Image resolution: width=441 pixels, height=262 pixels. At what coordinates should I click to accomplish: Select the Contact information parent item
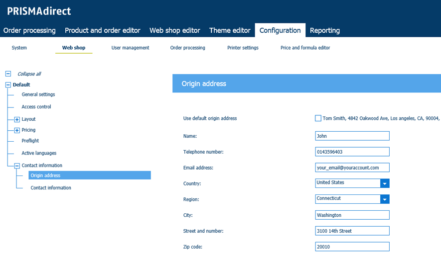pos(42,166)
